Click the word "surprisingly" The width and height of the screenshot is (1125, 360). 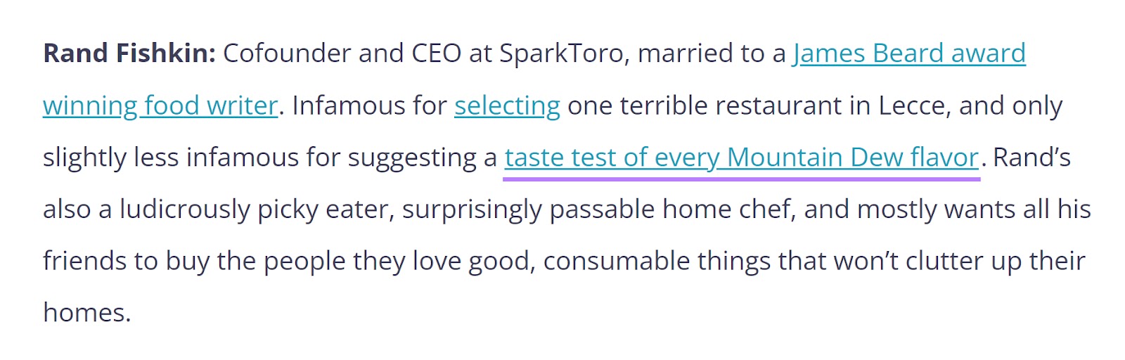[472, 210]
